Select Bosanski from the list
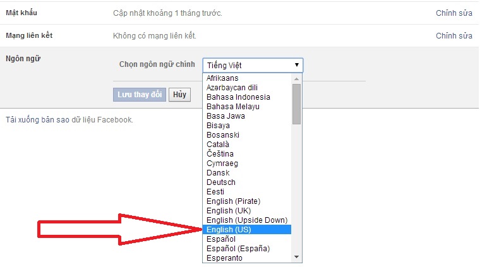 pos(247,134)
